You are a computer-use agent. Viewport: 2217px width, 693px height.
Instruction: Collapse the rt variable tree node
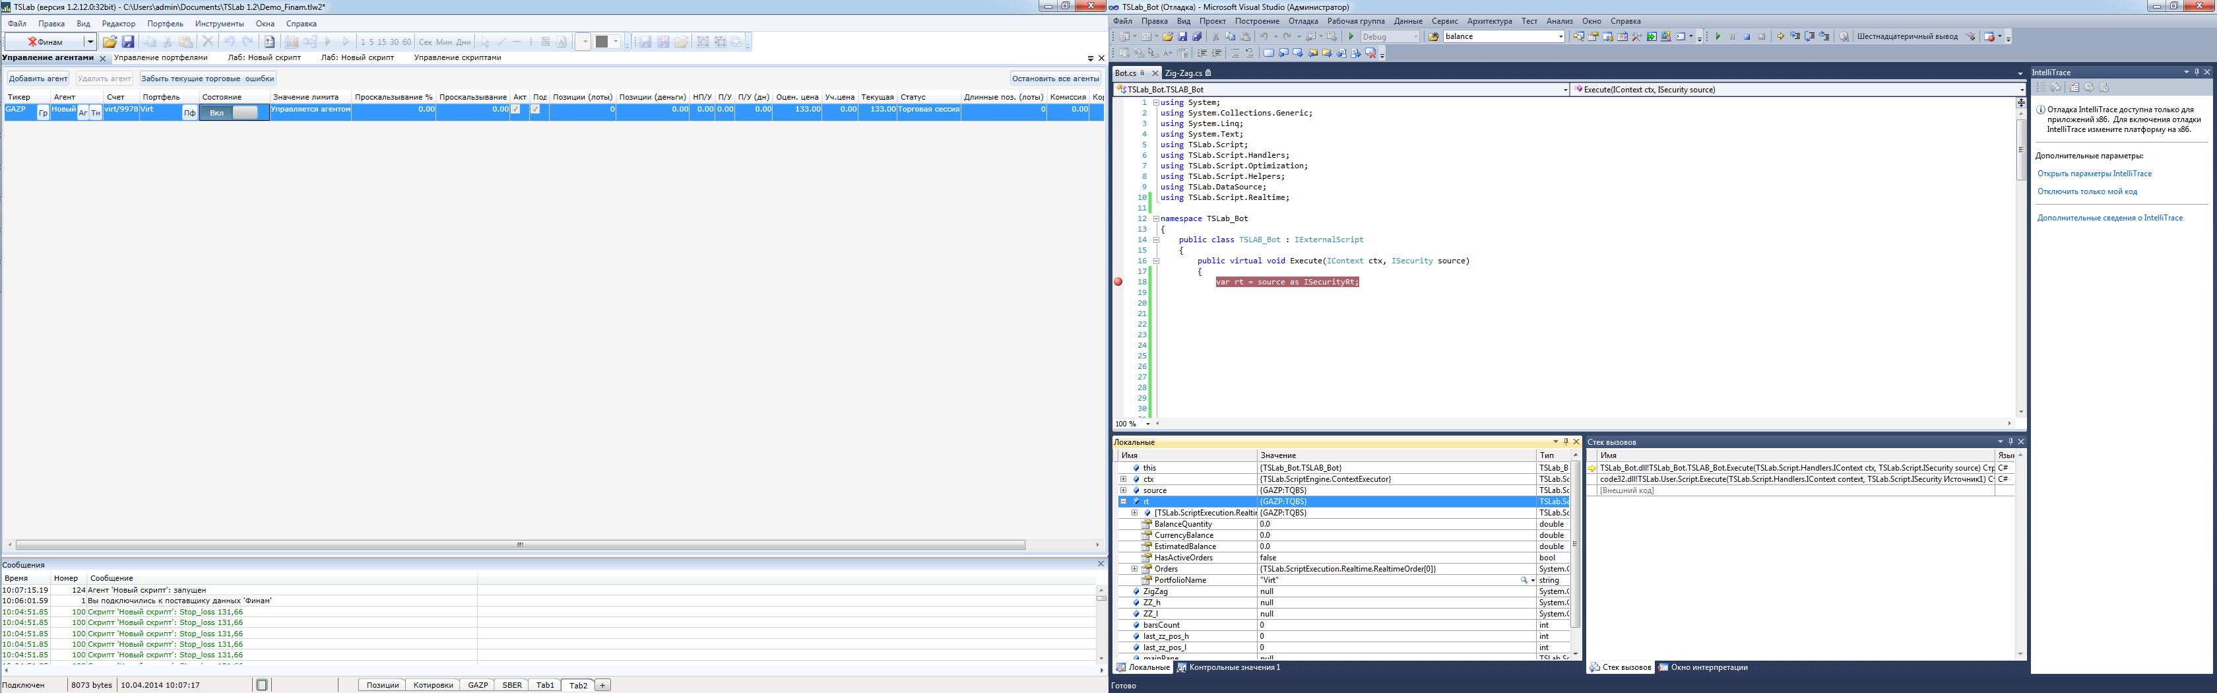point(1123,501)
